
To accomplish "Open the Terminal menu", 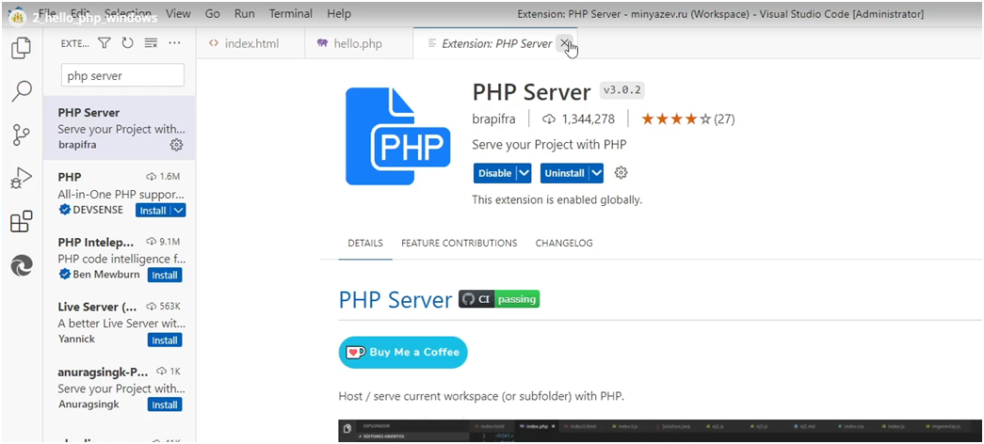I will click(x=291, y=13).
